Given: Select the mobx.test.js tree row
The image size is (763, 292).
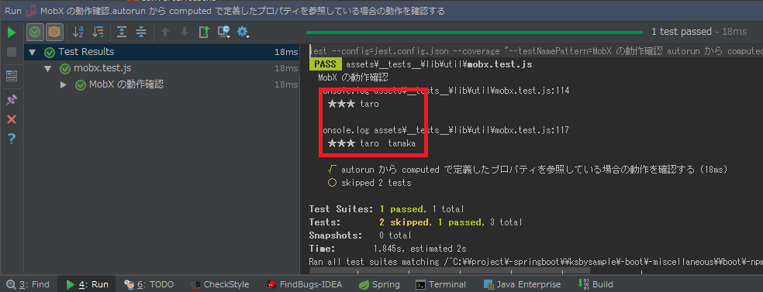Looking at the screenshot, I should click(161, 68).
